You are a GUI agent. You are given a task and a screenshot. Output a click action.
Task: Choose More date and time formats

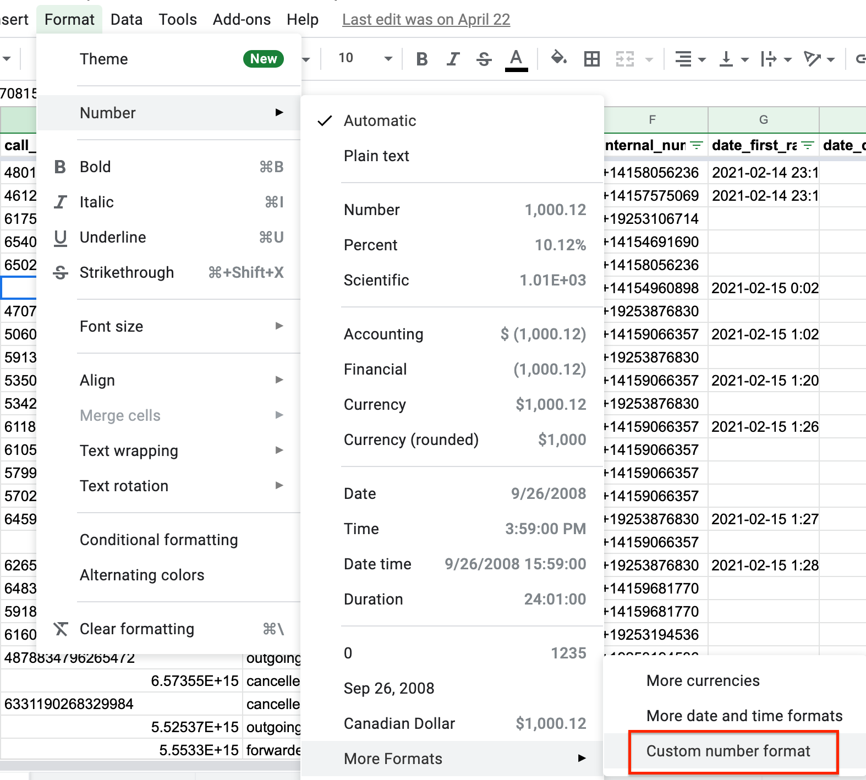[735, 716]
